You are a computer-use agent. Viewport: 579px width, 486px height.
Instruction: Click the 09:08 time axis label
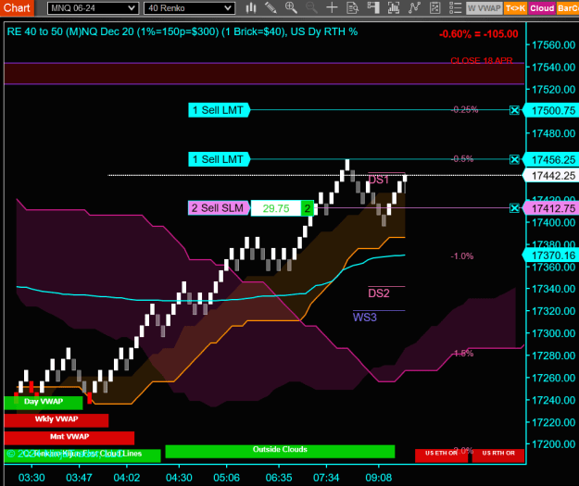[x=379, y=478]
